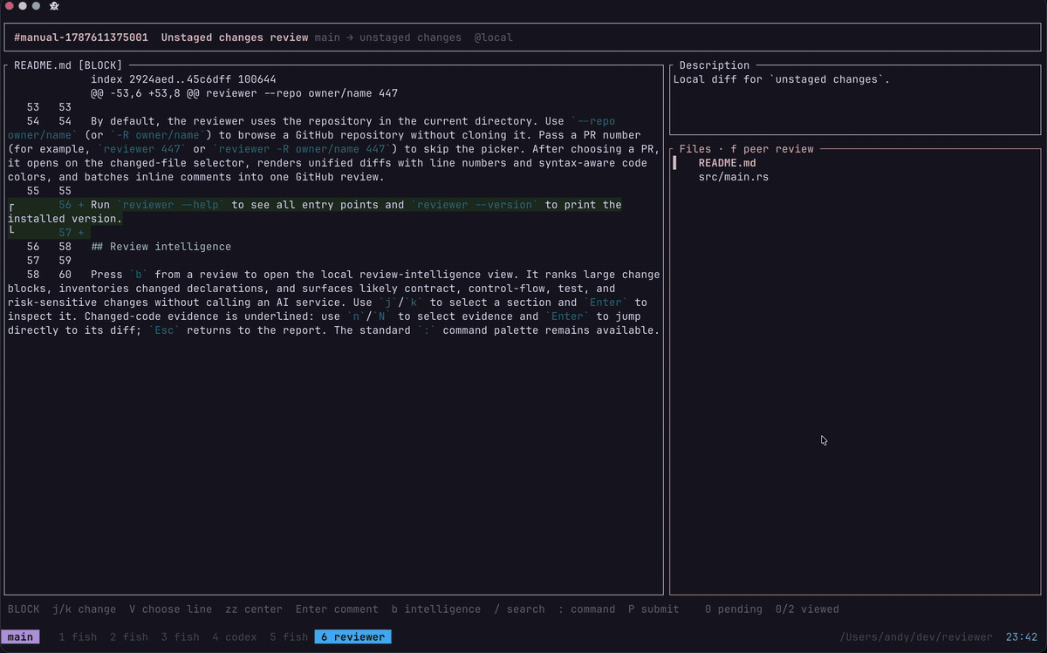Click the Description panel title
1047x653 pixels.
click(715, 65)
